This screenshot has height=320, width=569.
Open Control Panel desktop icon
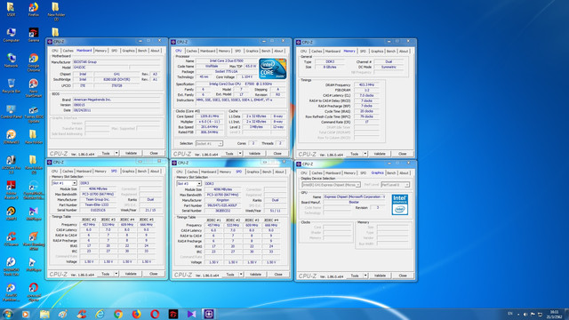tap(11, 112)
